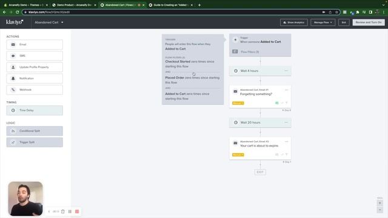388x218 pixels.
Task: Bookmark page with the star icon
Action: point(336,12)
